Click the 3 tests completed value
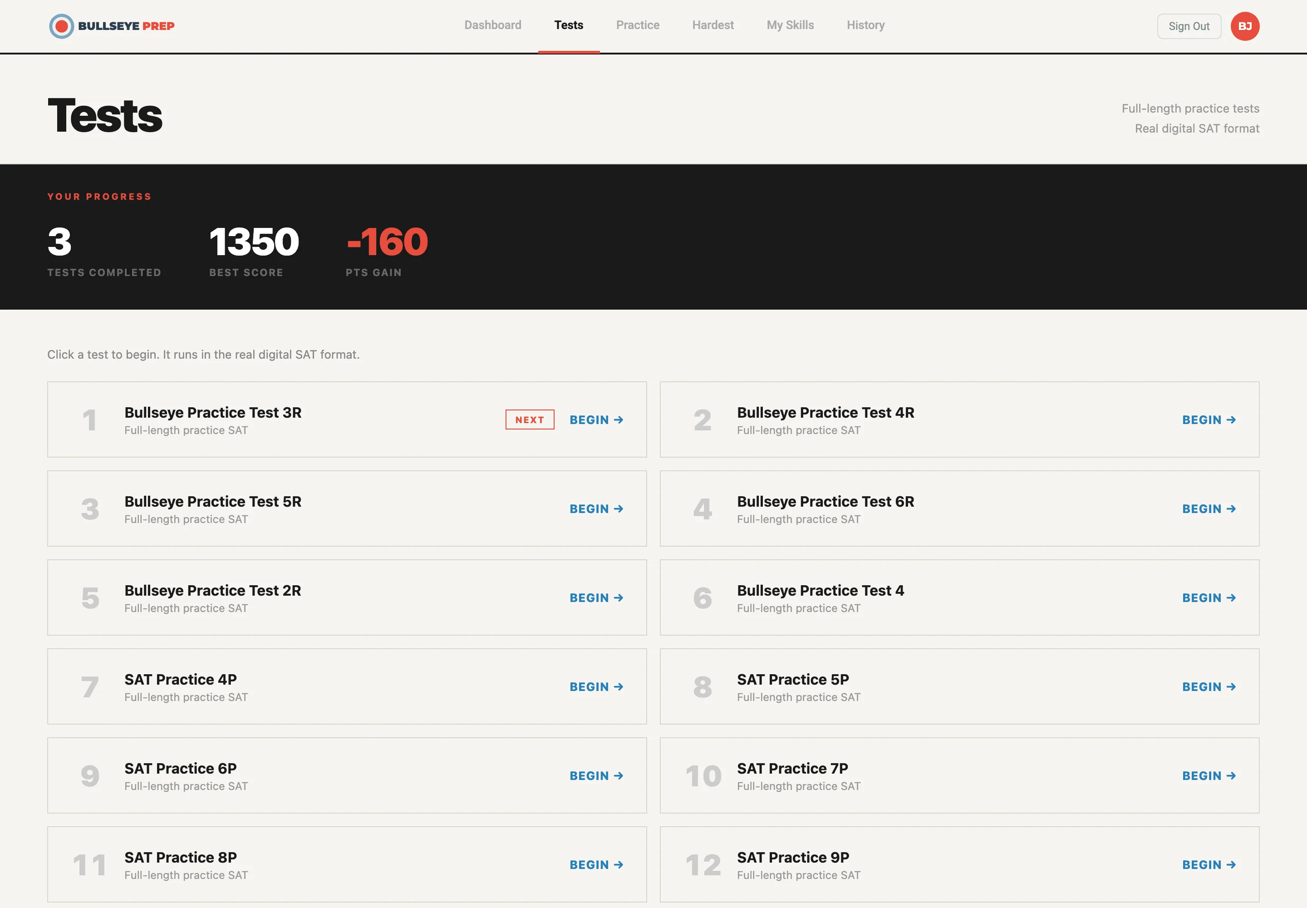The height and width of the screenshot is (908, 1307). [x=59, y=242]
